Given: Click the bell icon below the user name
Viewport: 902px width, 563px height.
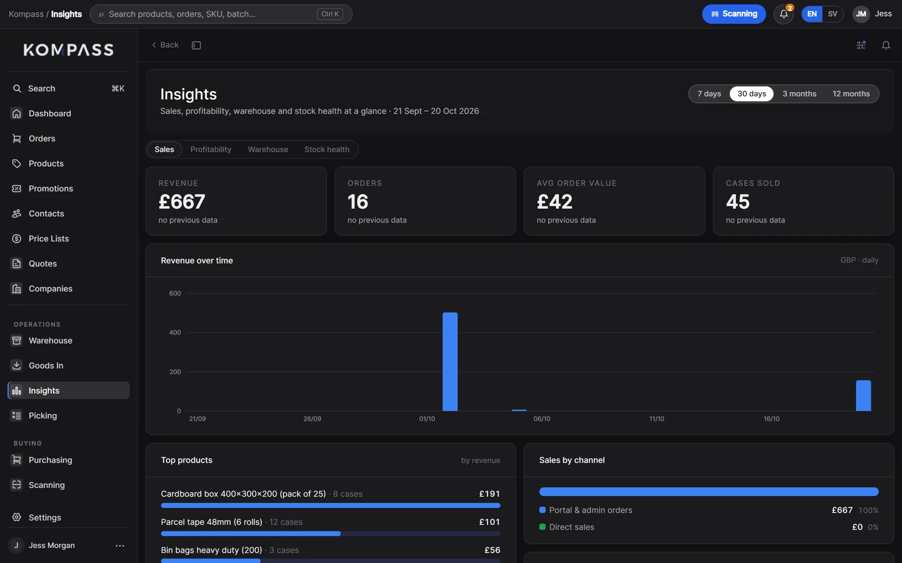Looking at the screenshot, I should tap(886, 45).
